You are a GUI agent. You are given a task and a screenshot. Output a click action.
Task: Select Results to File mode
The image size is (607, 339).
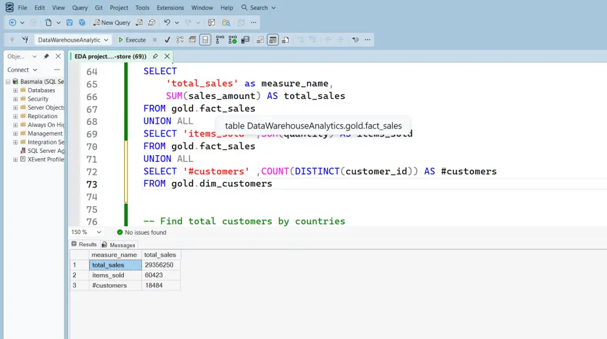pos(286,40)
